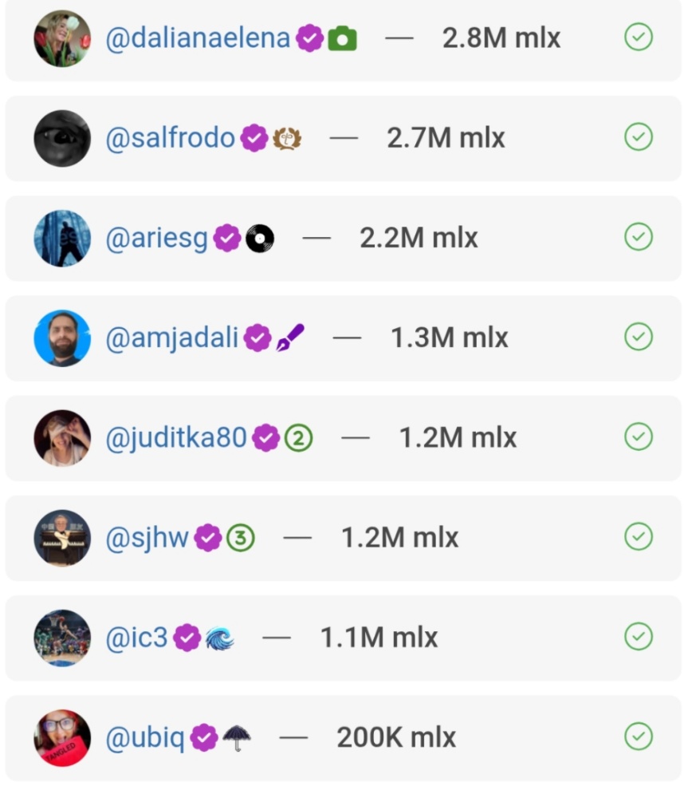688x798 pixels.
Task: Click the vinyl record badge beside @ariesg
Action: pyautogui.click(x=260, y=238)
